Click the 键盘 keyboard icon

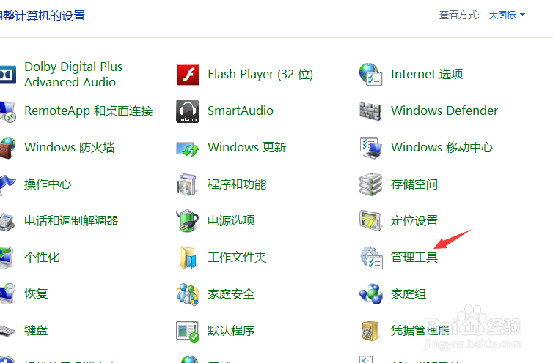7,331
